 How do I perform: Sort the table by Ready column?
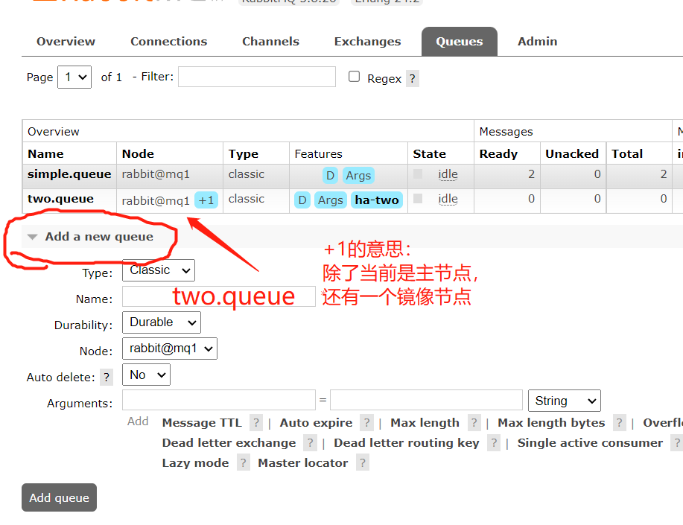click(x=498, y=154)
